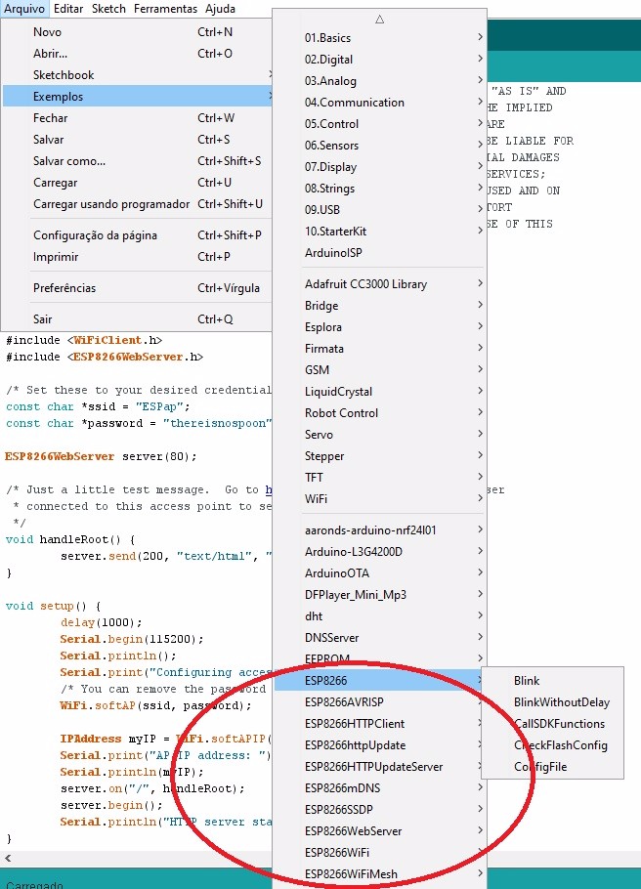
Task: Open Robot Control examples
Action: point(379,413)
